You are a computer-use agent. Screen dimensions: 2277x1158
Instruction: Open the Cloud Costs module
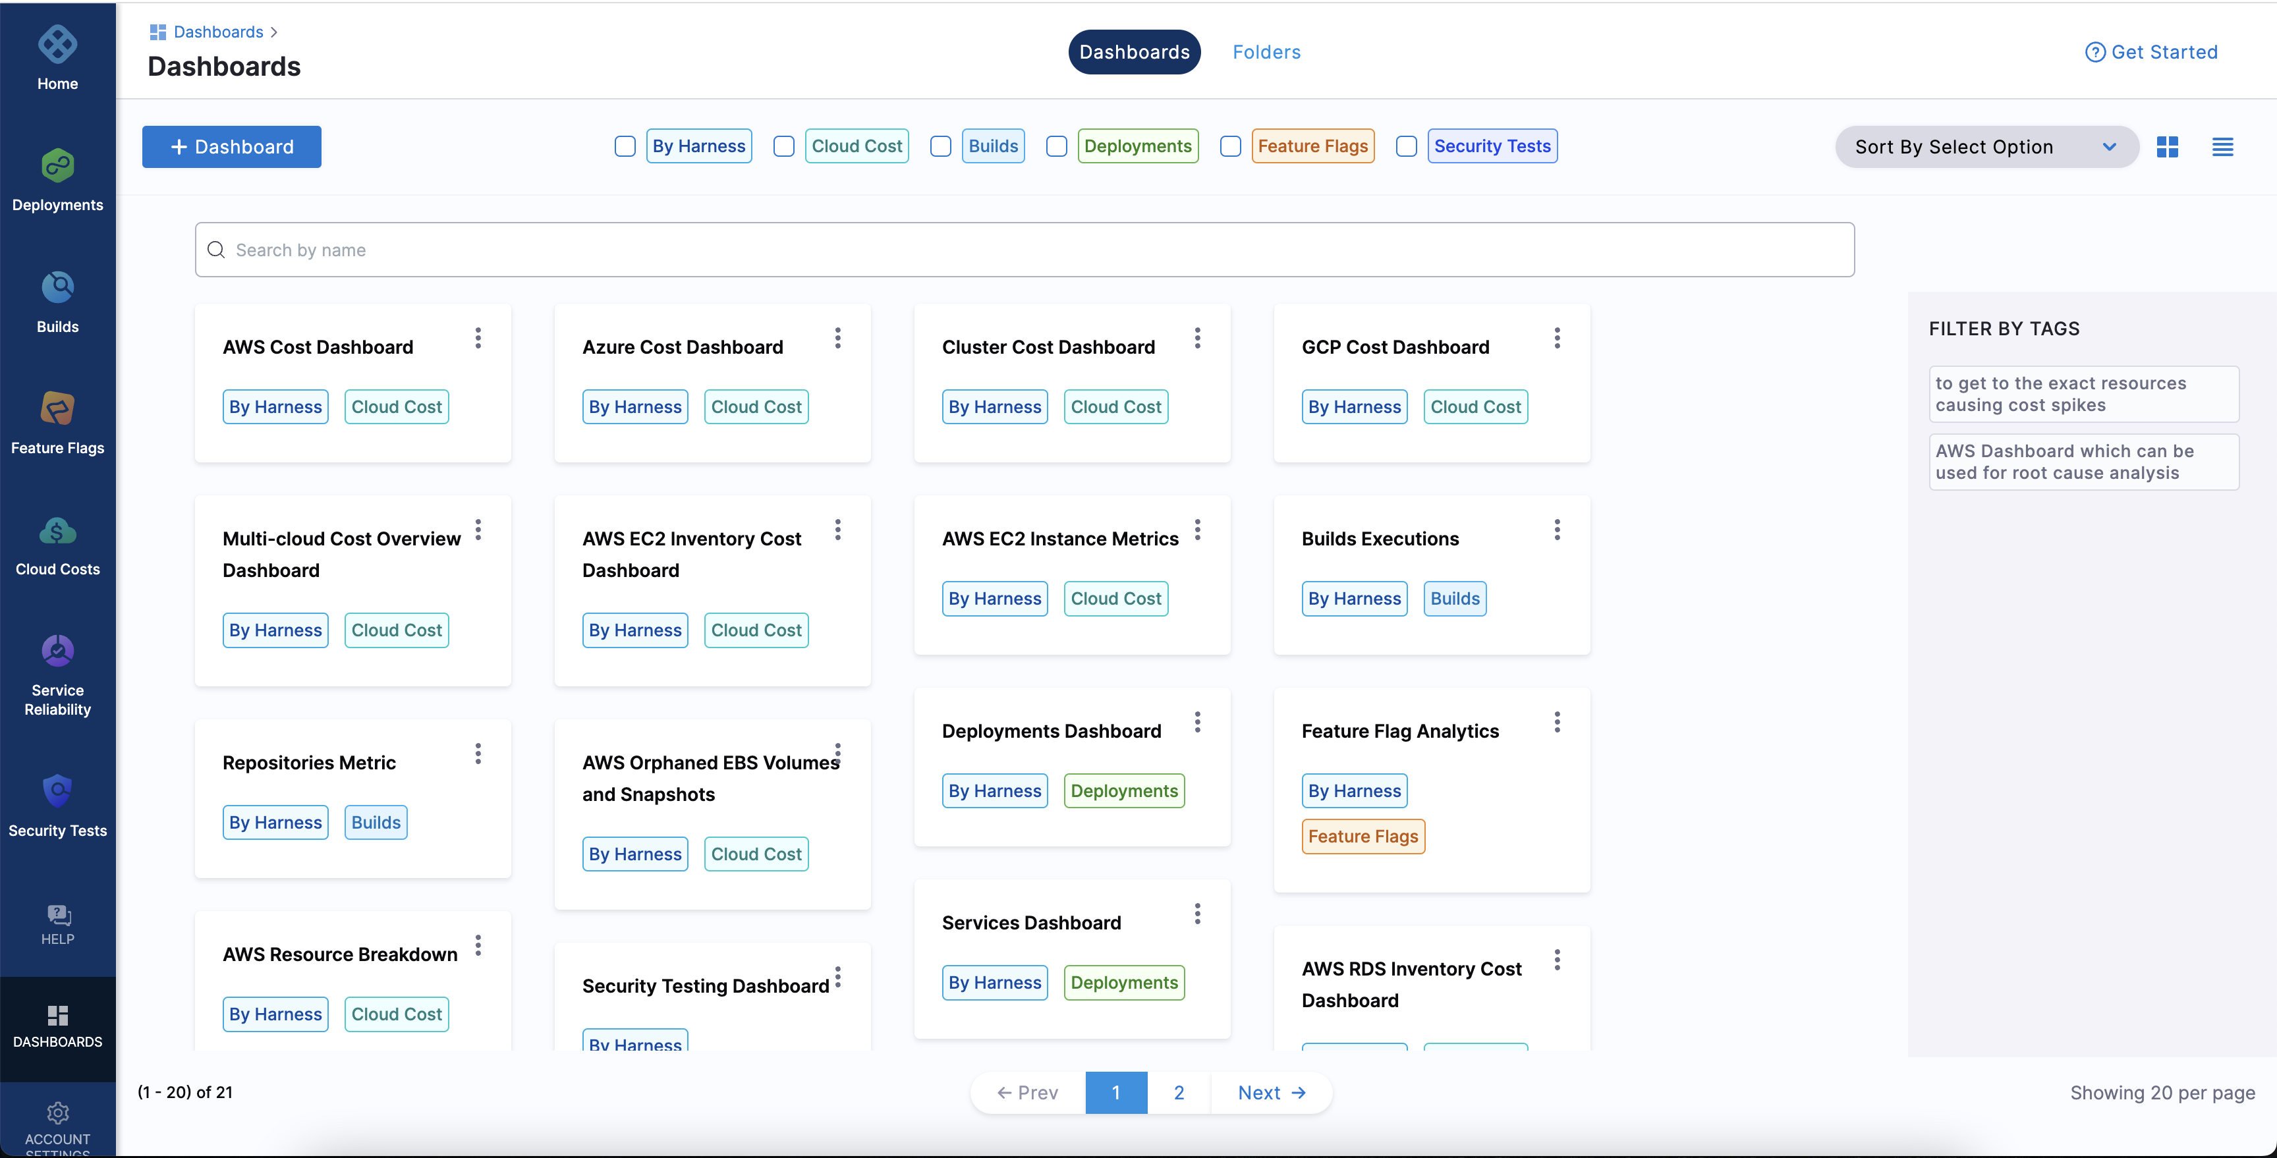tap(57, 545)
